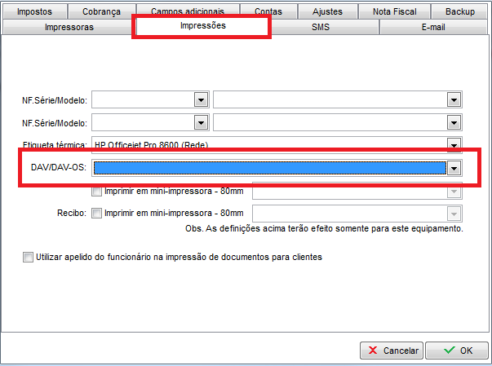Enable mini-impressora 80mm printing below DAV/DAV-OS
The height and width of the screenshot is (366, 492).
click(98, 192)
